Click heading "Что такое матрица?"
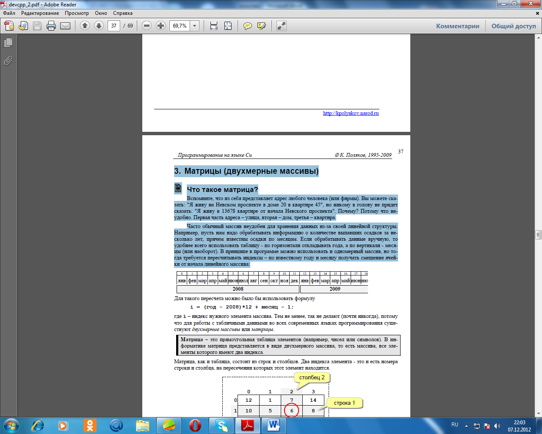The width and height of the screenshot is (542, 434). pos(222,189)
